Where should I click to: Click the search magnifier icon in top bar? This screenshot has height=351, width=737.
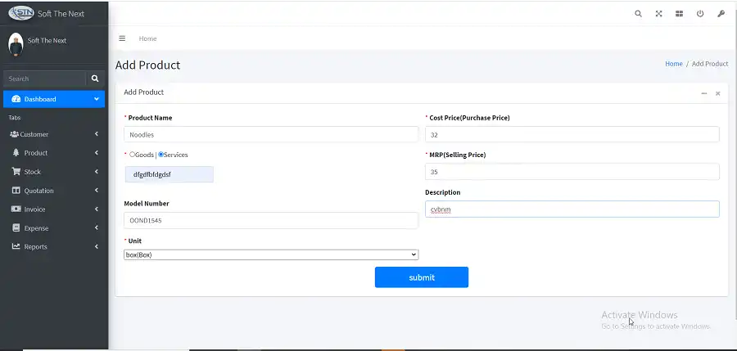point(638,14)
